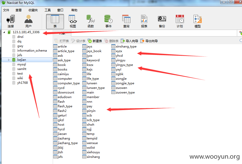Viewport: 242px width, 164px height.
Task: Select the 视图 views toolbar icon
Action: [x=73, y=21]
